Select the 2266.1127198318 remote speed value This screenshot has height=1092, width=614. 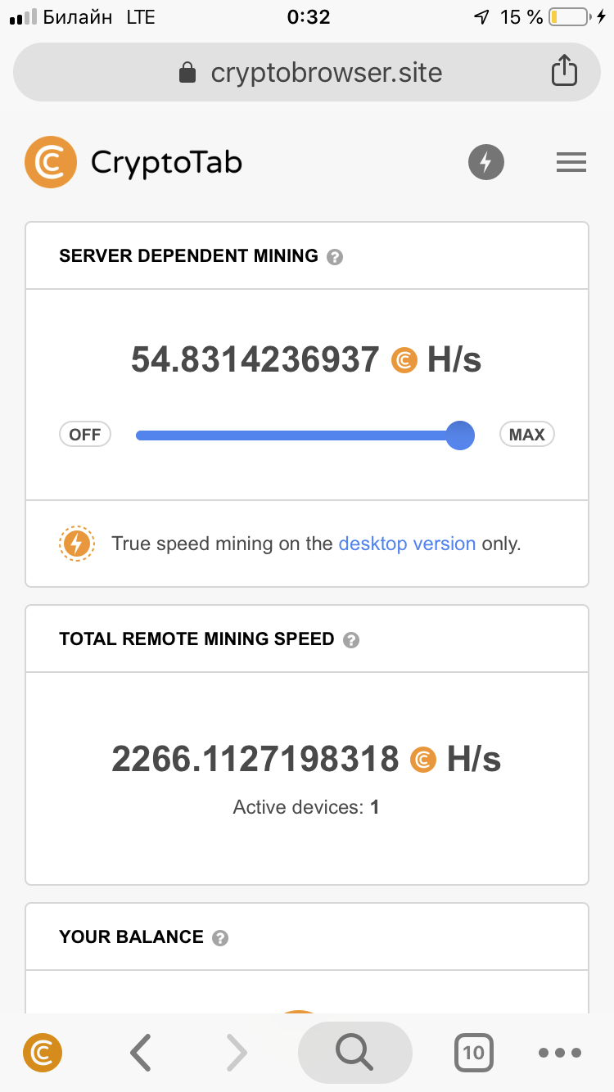coord(255,760)
